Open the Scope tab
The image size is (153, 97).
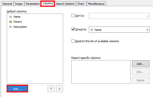tap(19, 4)
